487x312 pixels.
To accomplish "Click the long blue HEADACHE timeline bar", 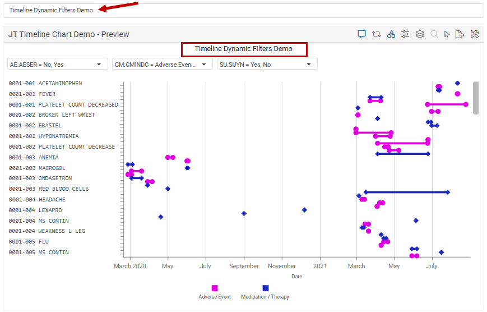I will point(406,192).
